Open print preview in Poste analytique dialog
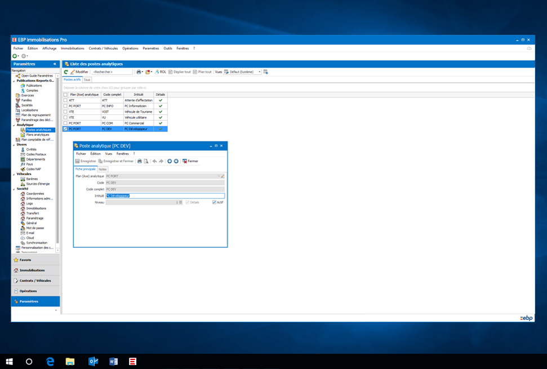Screen dimensions: 547x369 tap(146, 161)
